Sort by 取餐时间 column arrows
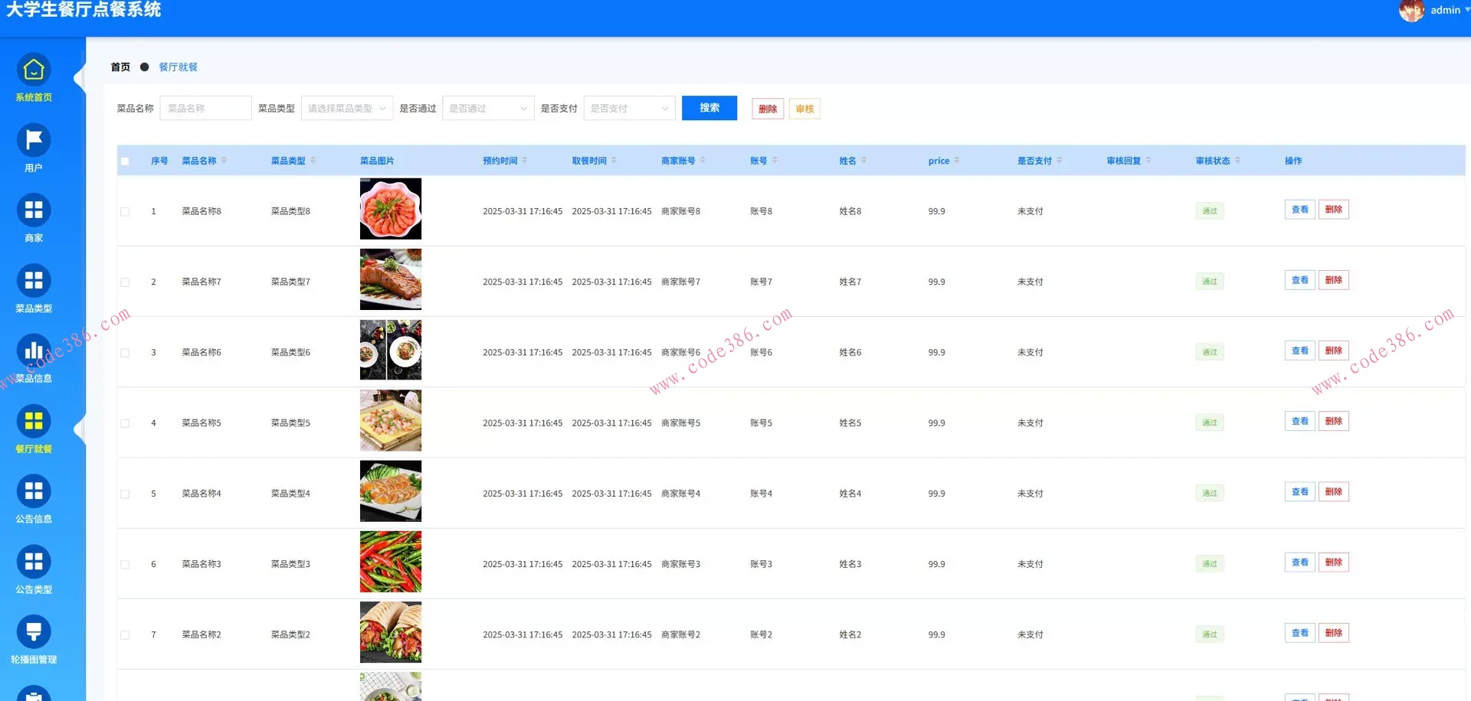Image resolution: width=1471 pixels, height=701 pixels. [x=614, y=161]
